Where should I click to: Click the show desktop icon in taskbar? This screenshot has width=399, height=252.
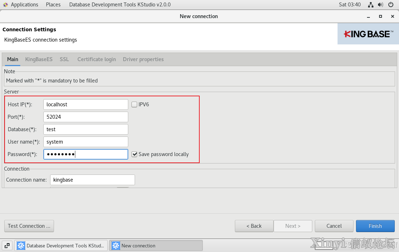tap(7, 246)
